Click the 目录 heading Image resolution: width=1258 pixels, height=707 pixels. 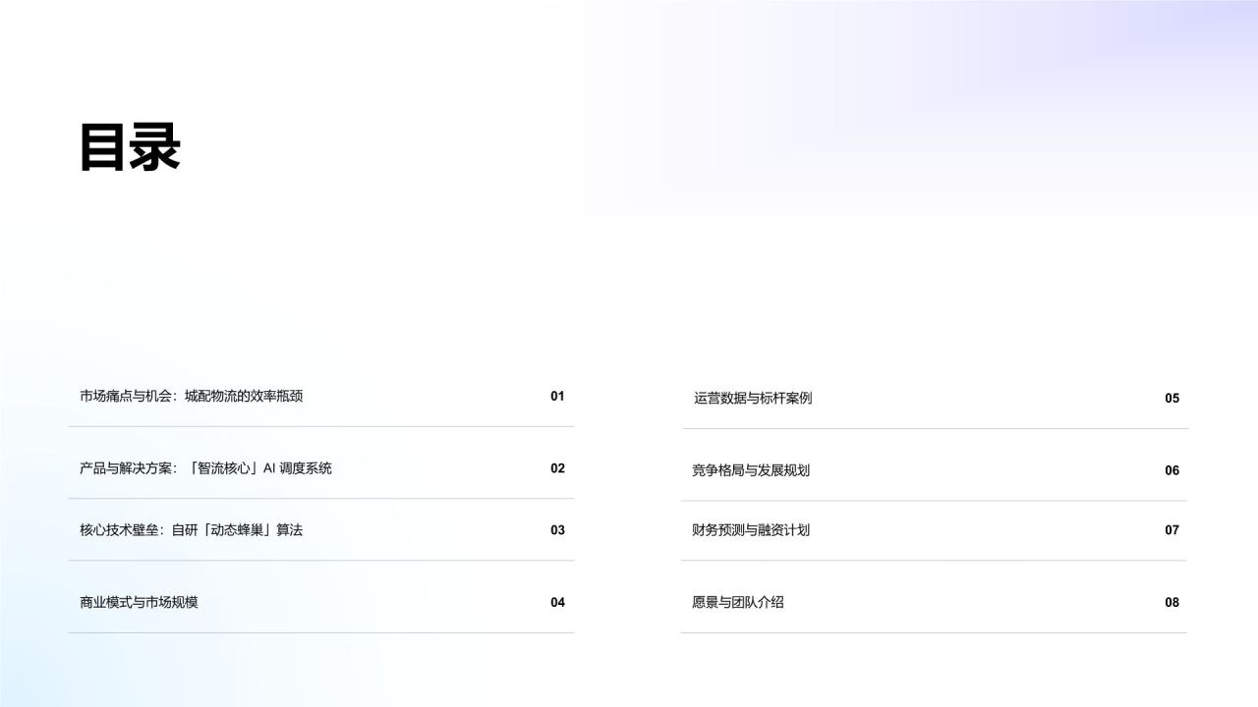[x=131, y=148]
